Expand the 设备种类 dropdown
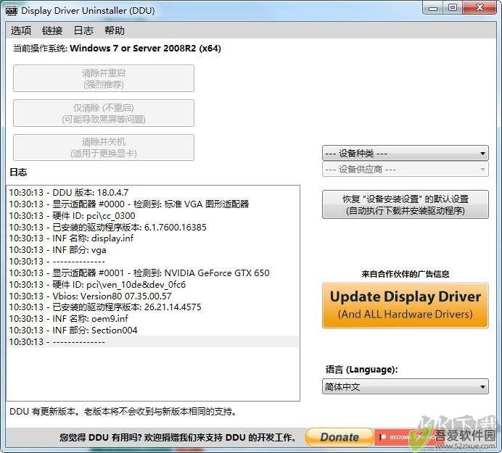The width and height of the screenshot is (502, 453). coord(406,153)
